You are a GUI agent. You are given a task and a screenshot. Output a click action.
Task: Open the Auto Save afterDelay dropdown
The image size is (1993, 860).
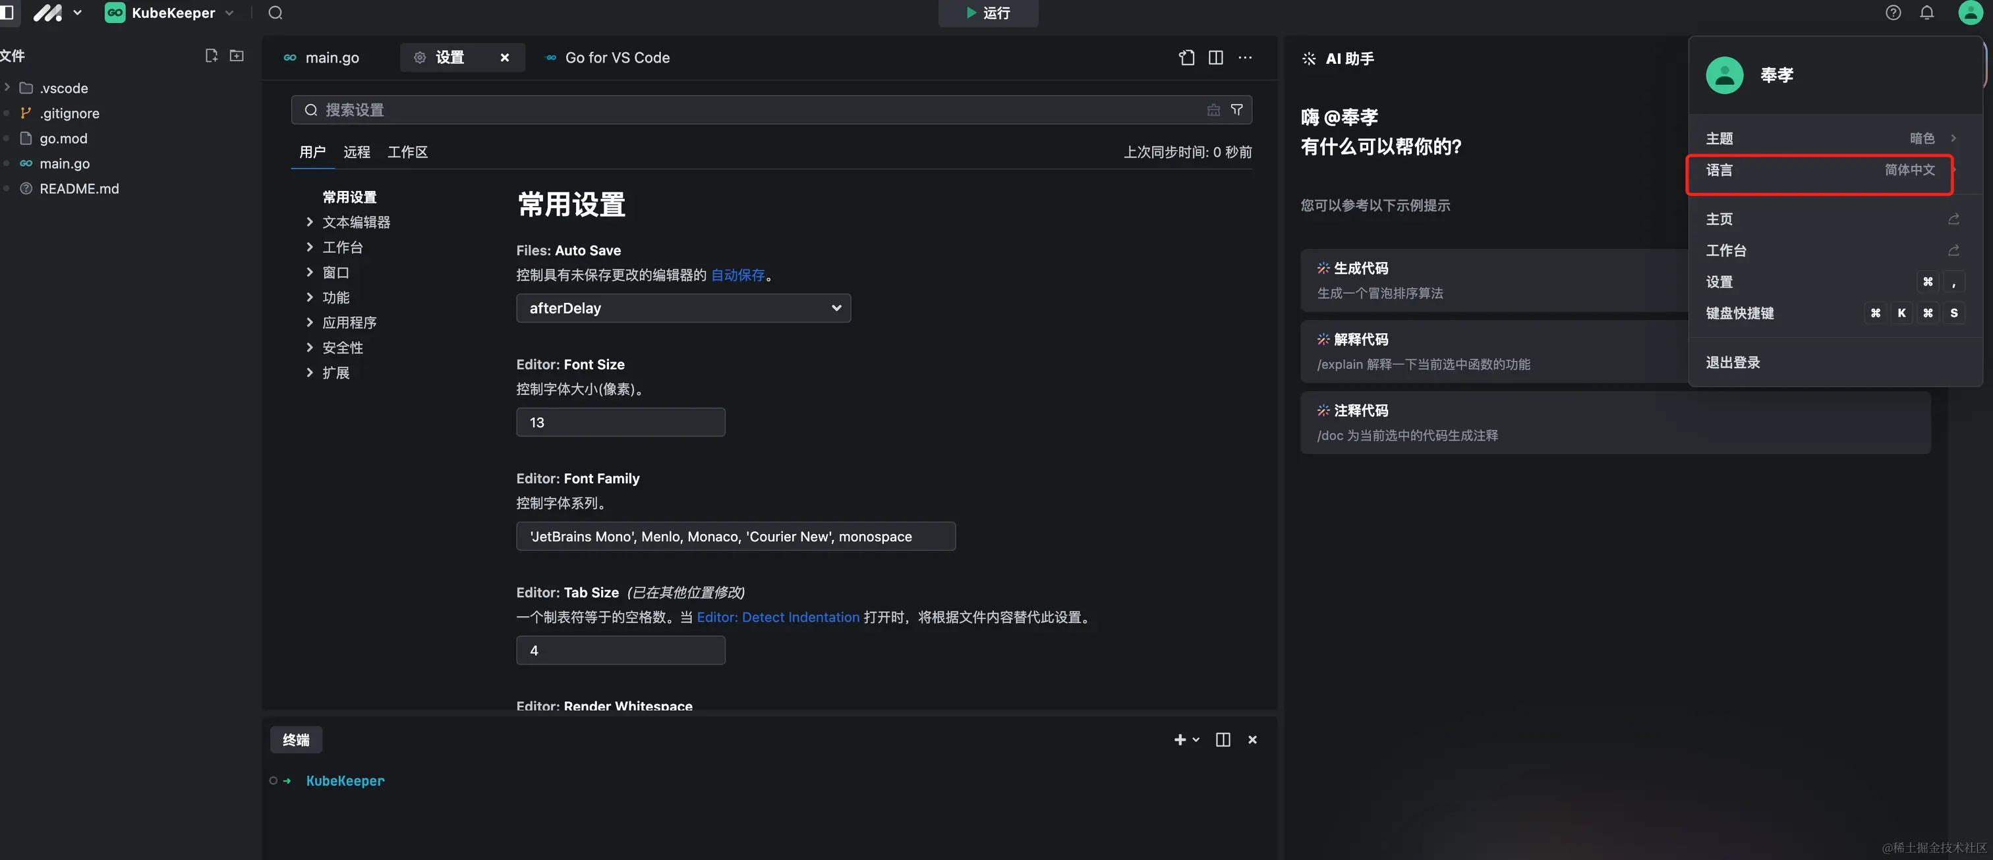tap(683, 308)
